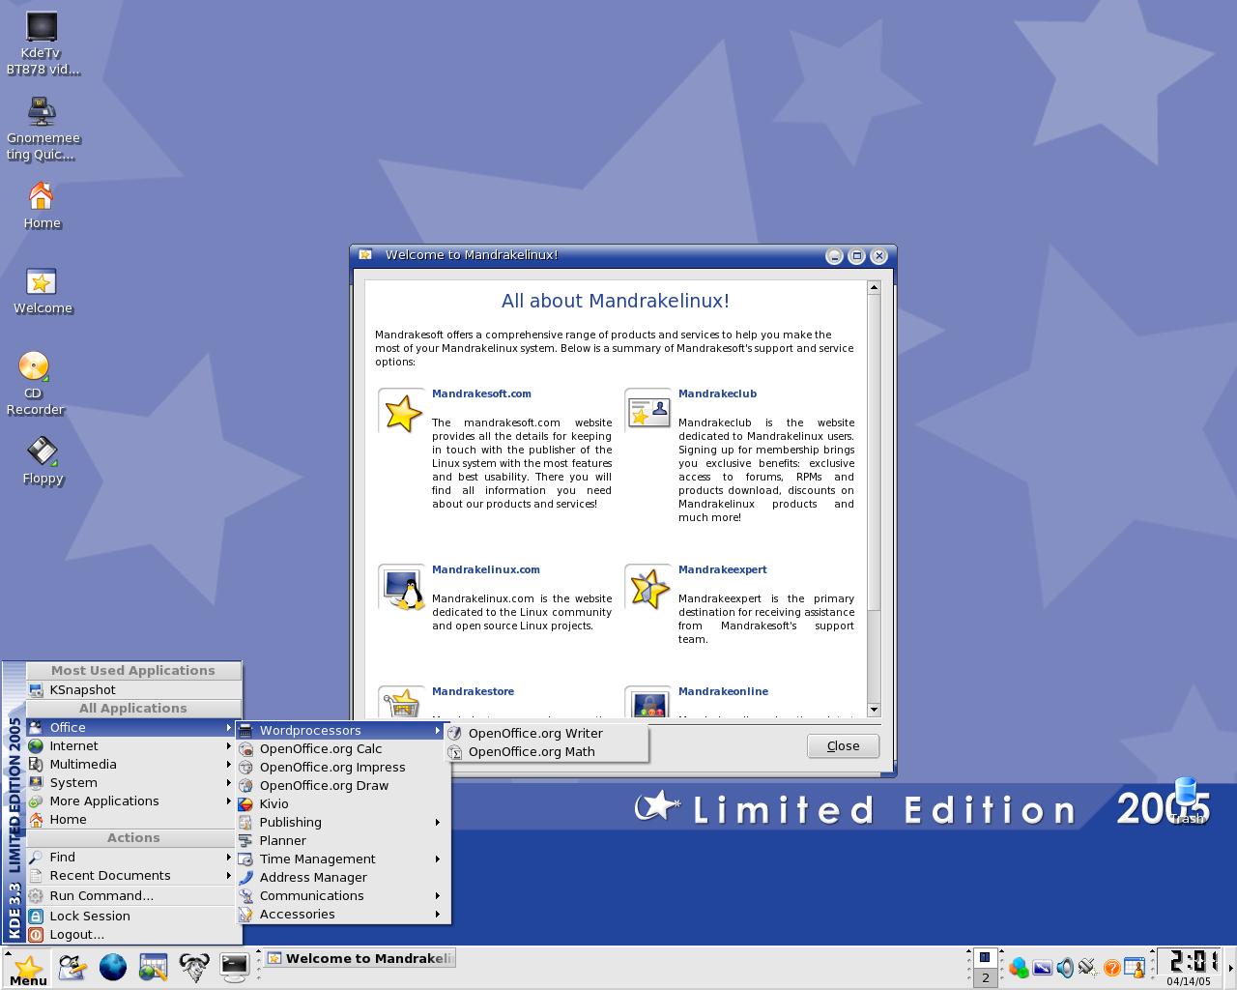Open Planner from the Office menu

[x=343, y=840]
